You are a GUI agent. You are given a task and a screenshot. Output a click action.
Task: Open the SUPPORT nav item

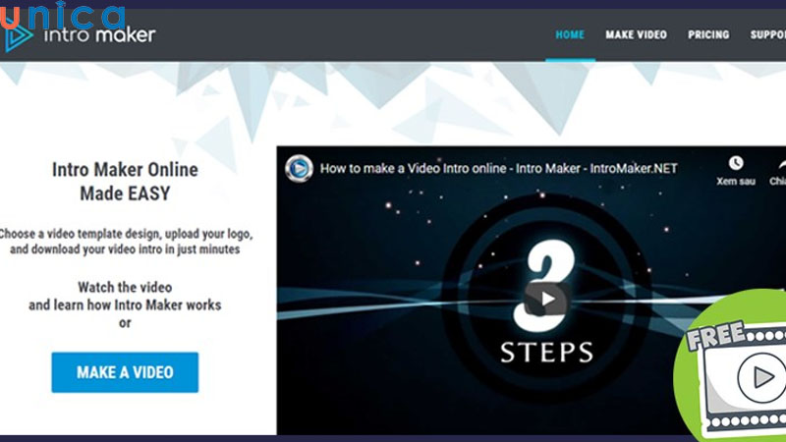coord(768,34)
